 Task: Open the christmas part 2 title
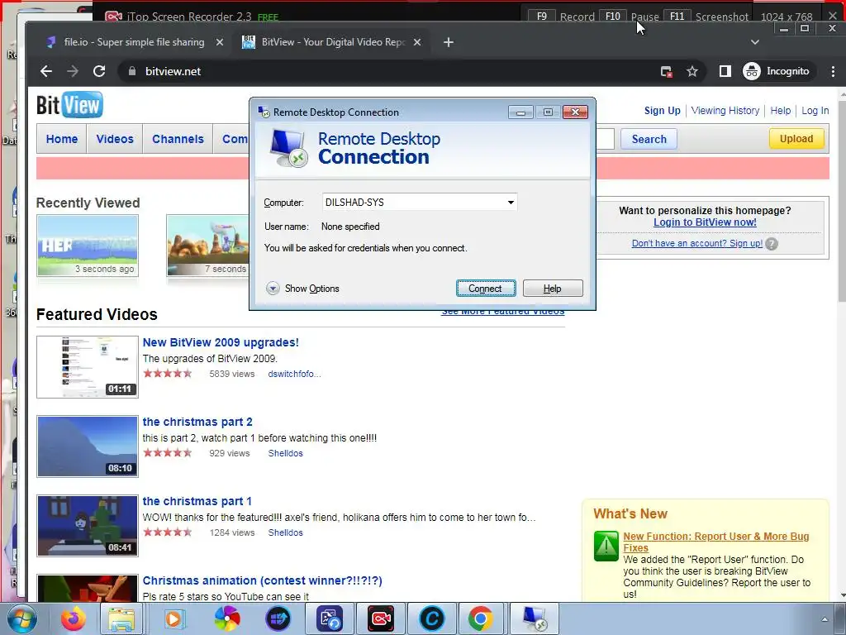(x=197, y=422)
